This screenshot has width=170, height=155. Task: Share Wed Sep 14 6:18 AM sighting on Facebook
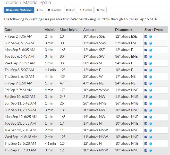click(146, 137)
